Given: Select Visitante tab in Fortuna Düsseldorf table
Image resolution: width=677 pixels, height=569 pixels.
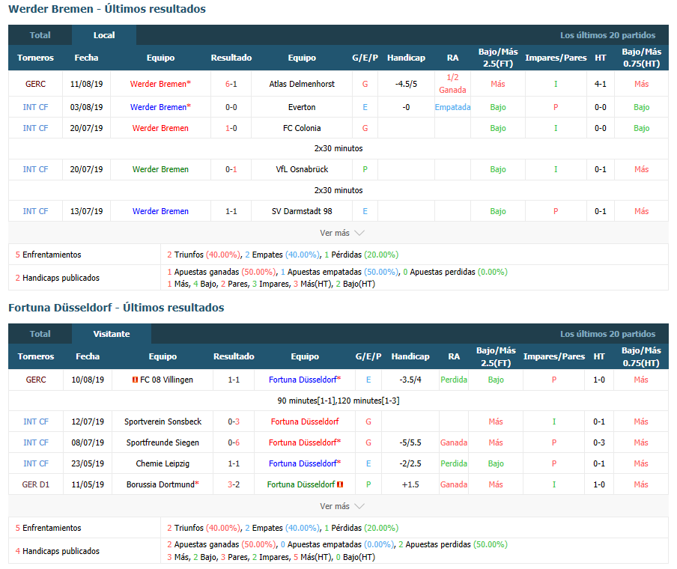Looking at the screenshot, I should (x=112, y=334).
